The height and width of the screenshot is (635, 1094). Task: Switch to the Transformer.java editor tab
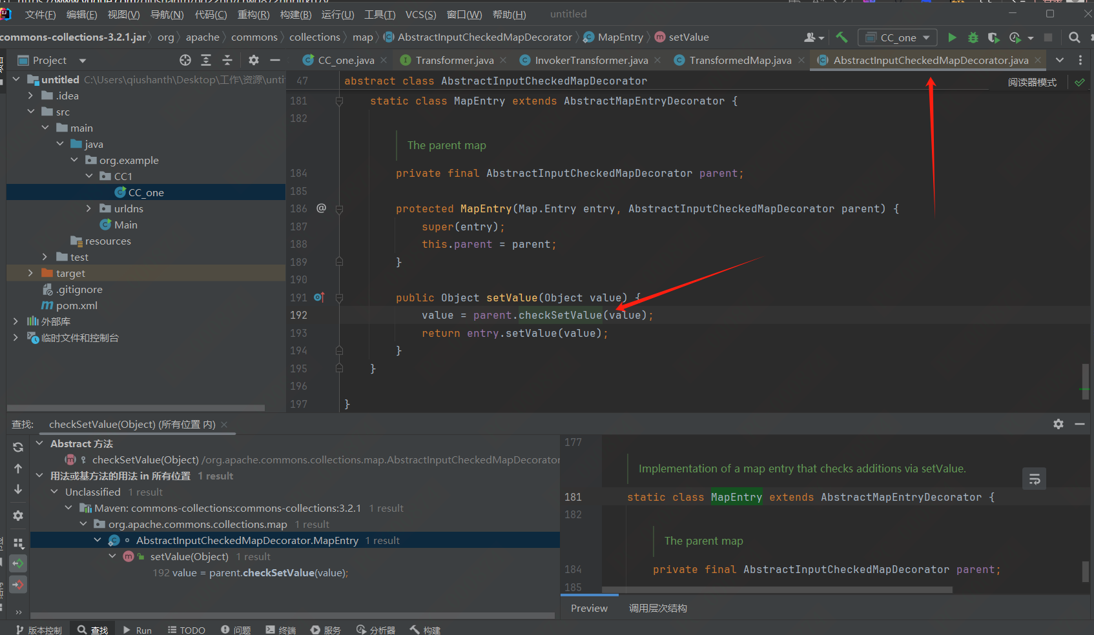454,60
